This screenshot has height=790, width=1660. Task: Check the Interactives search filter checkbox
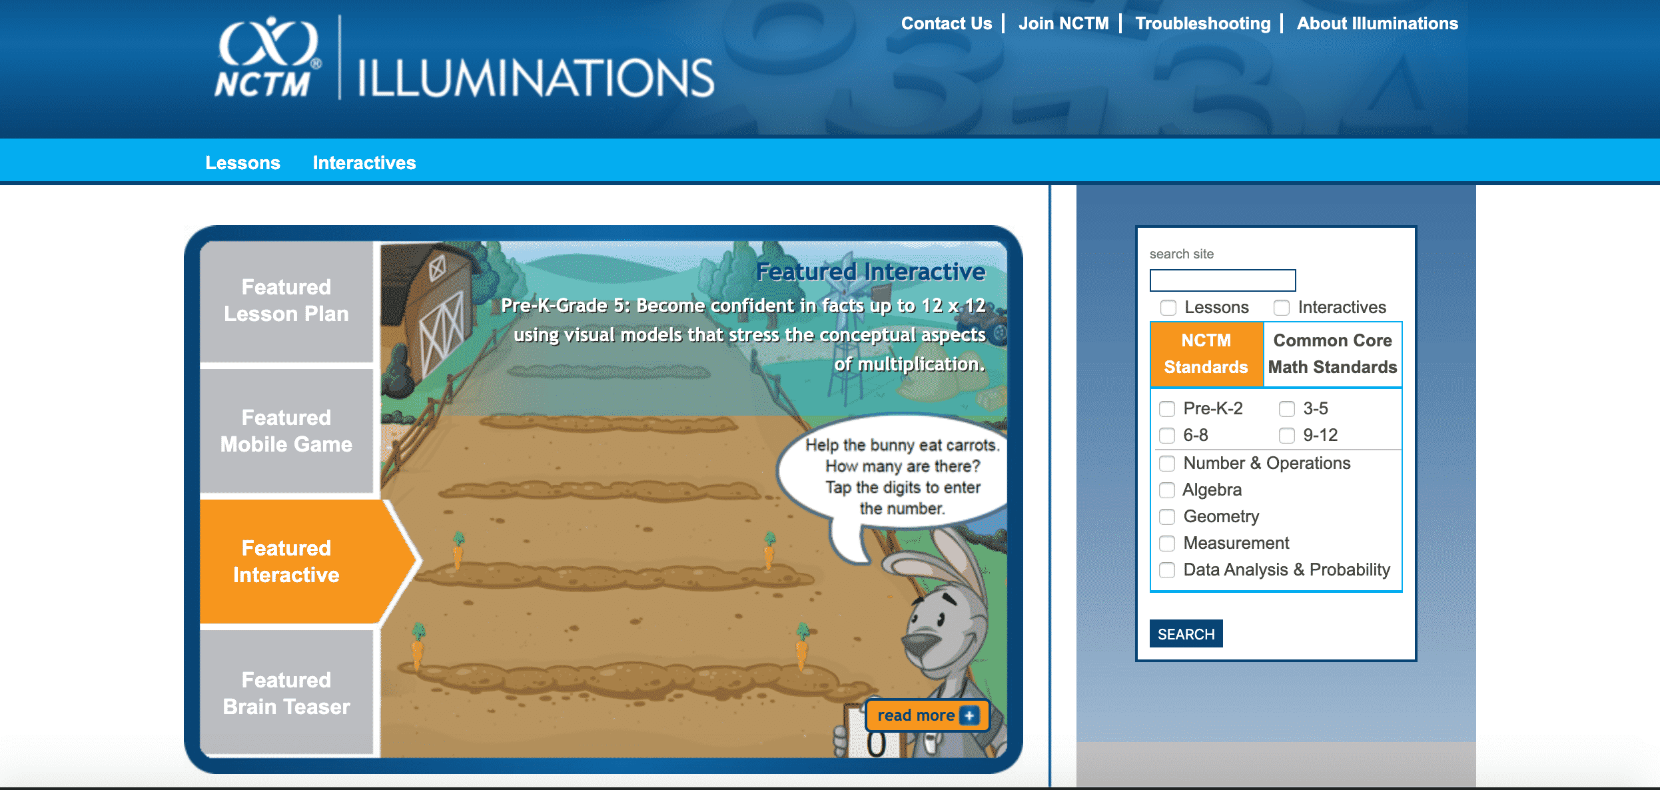pos(1282,308)
